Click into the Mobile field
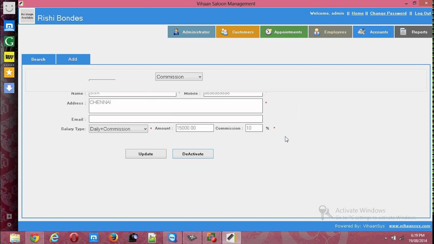Screen dimensions: 434x244 (x=233, y=94)
